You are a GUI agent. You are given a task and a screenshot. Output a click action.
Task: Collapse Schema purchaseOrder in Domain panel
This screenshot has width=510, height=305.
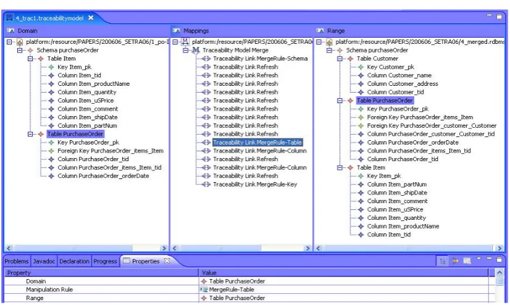click(x=20, y=51)
